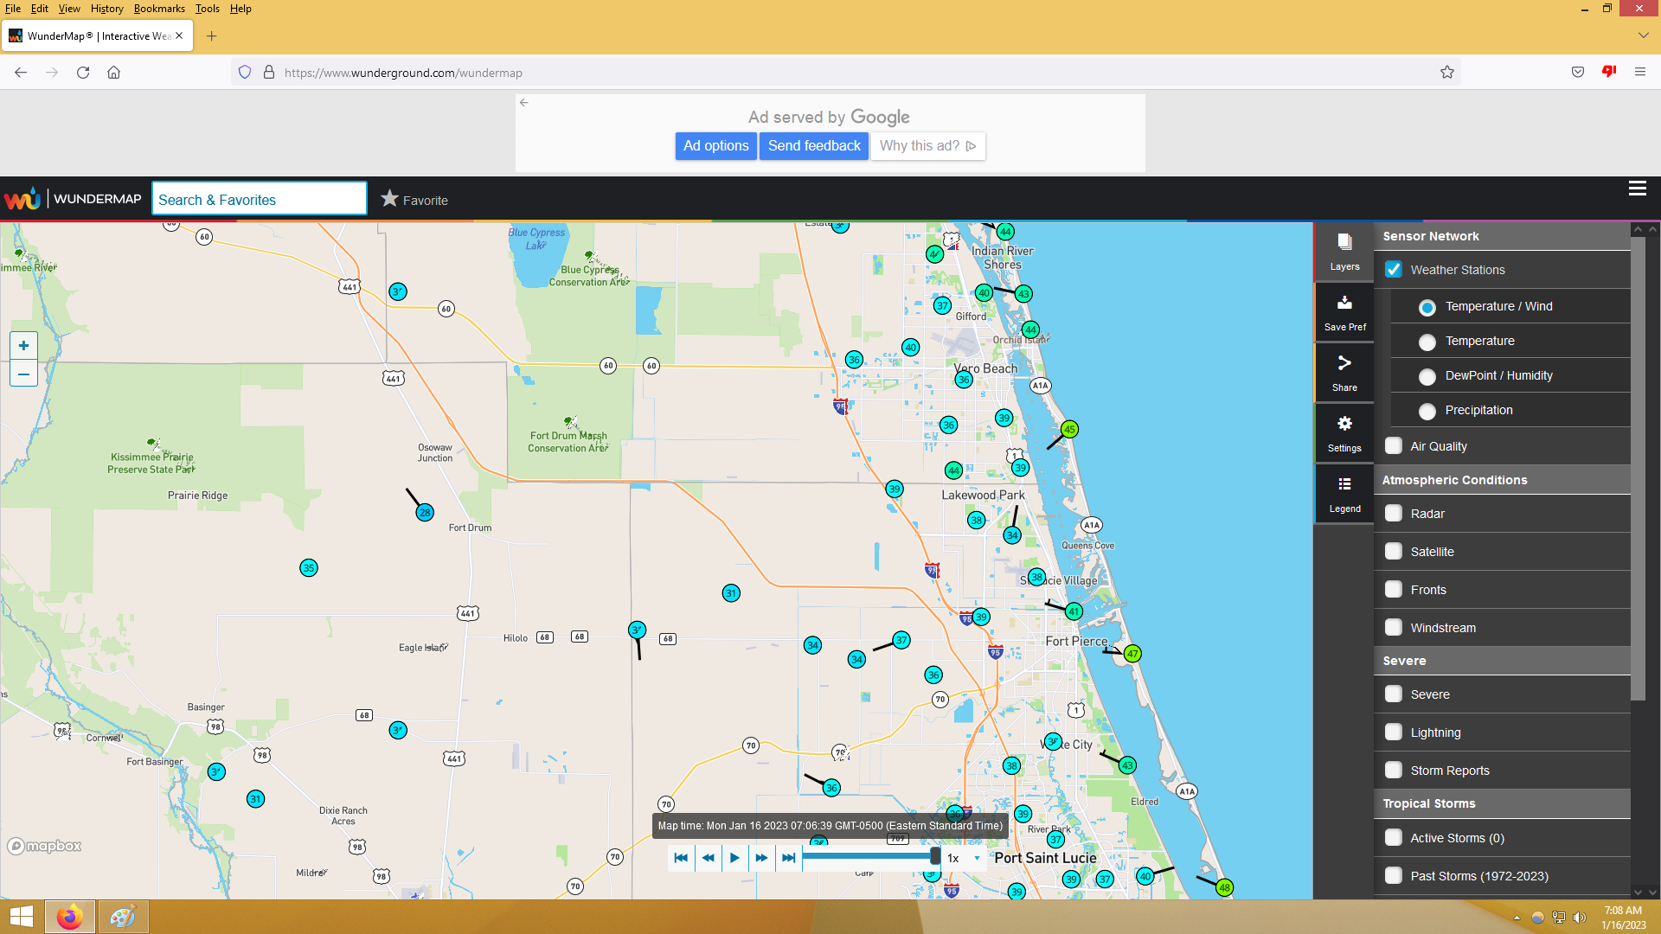
Task: Select the DewPoint / Humidity radio option
Action: click(1427, 376)
